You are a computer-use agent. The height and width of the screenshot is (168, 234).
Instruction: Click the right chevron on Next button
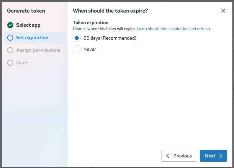click(x=221, y=156)
